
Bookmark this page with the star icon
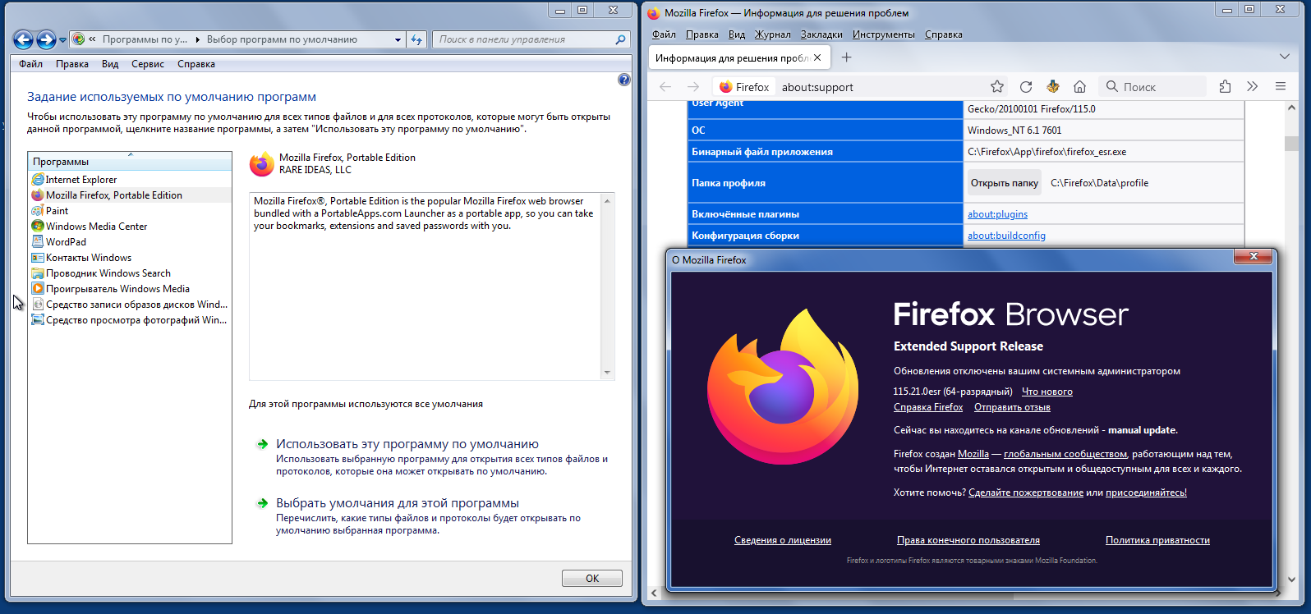tap(997, 87)
